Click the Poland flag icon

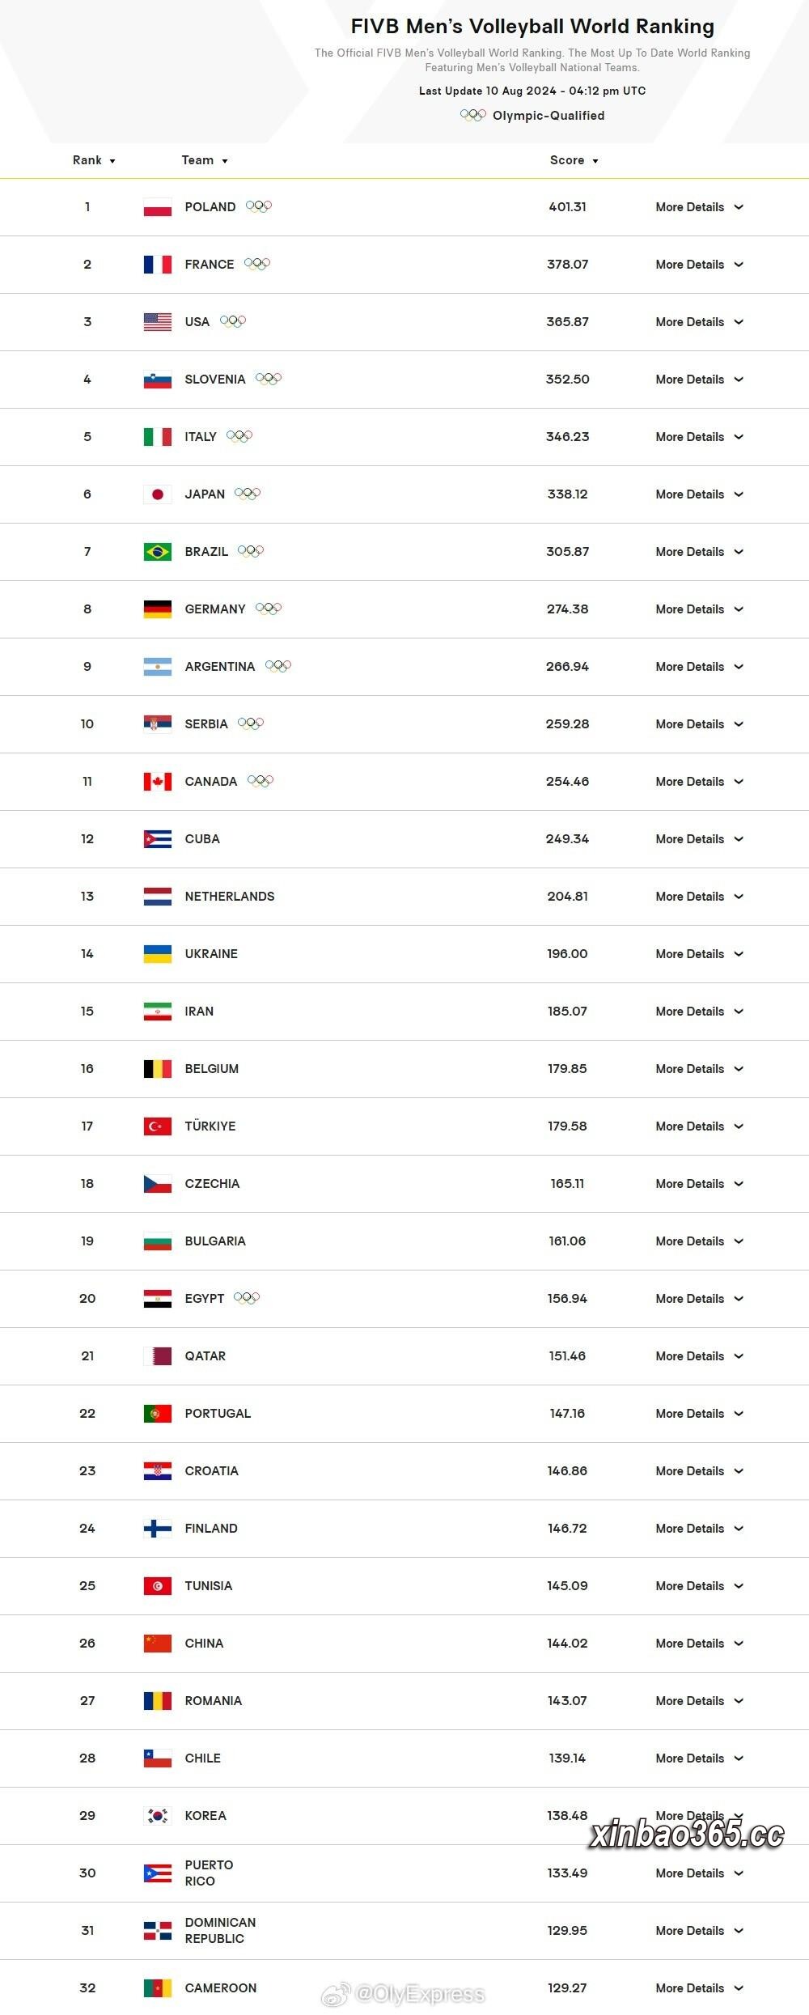tap(158, 207)
